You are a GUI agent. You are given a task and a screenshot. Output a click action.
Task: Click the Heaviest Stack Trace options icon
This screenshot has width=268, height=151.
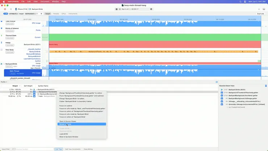tap(266, 86)
